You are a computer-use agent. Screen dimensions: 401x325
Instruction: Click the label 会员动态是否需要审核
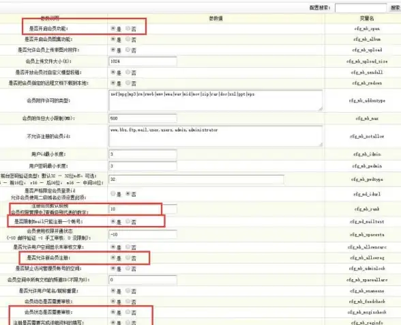click(x=48, y=302)
